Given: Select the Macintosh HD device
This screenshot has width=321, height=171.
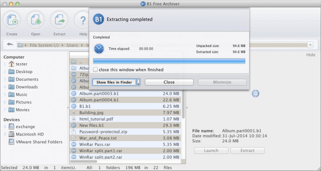Looking at the screenshot, I should pos(30,135).
